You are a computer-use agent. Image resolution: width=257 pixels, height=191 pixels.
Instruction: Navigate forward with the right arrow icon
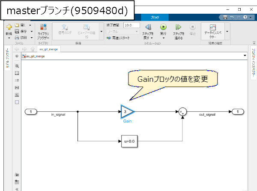24,49
